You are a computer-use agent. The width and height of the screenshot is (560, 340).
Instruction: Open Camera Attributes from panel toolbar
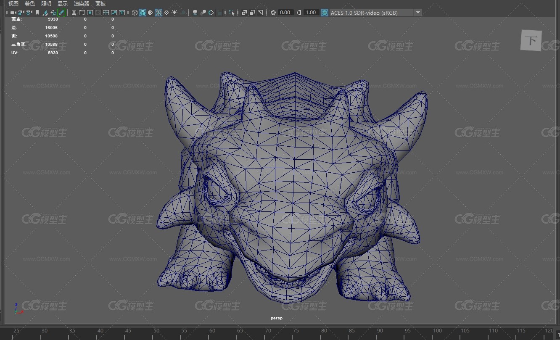(29, 13)
